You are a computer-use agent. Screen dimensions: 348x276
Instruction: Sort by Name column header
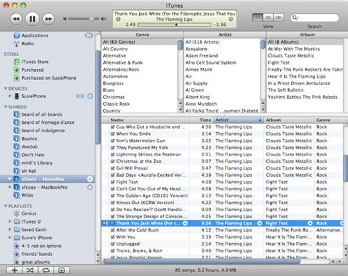149,120
